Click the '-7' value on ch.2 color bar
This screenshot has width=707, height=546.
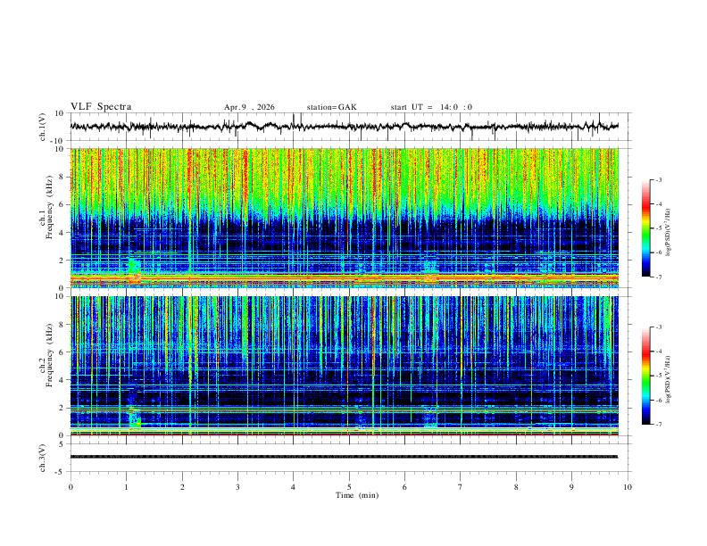(658, 425)
